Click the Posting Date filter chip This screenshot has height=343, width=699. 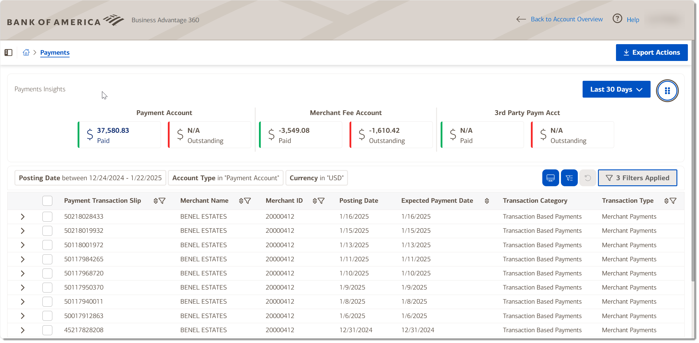pos(90,178)
